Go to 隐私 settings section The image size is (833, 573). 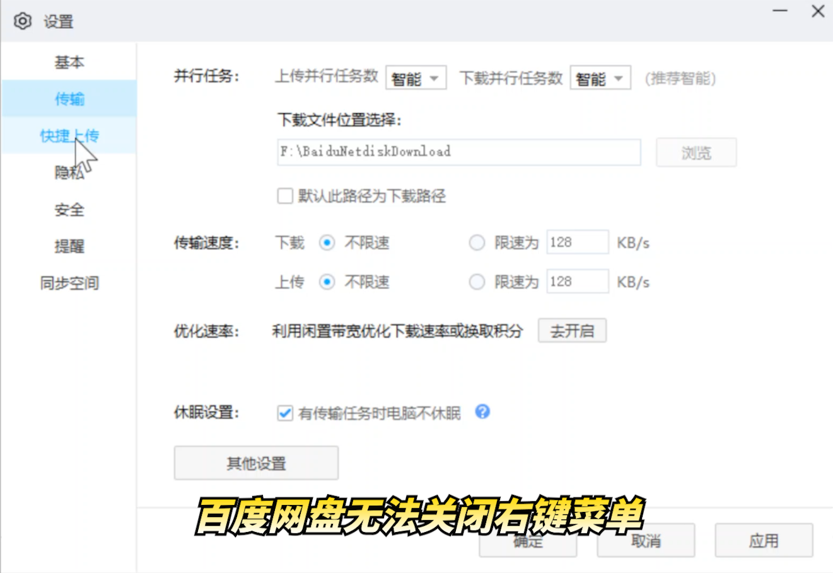69,173
